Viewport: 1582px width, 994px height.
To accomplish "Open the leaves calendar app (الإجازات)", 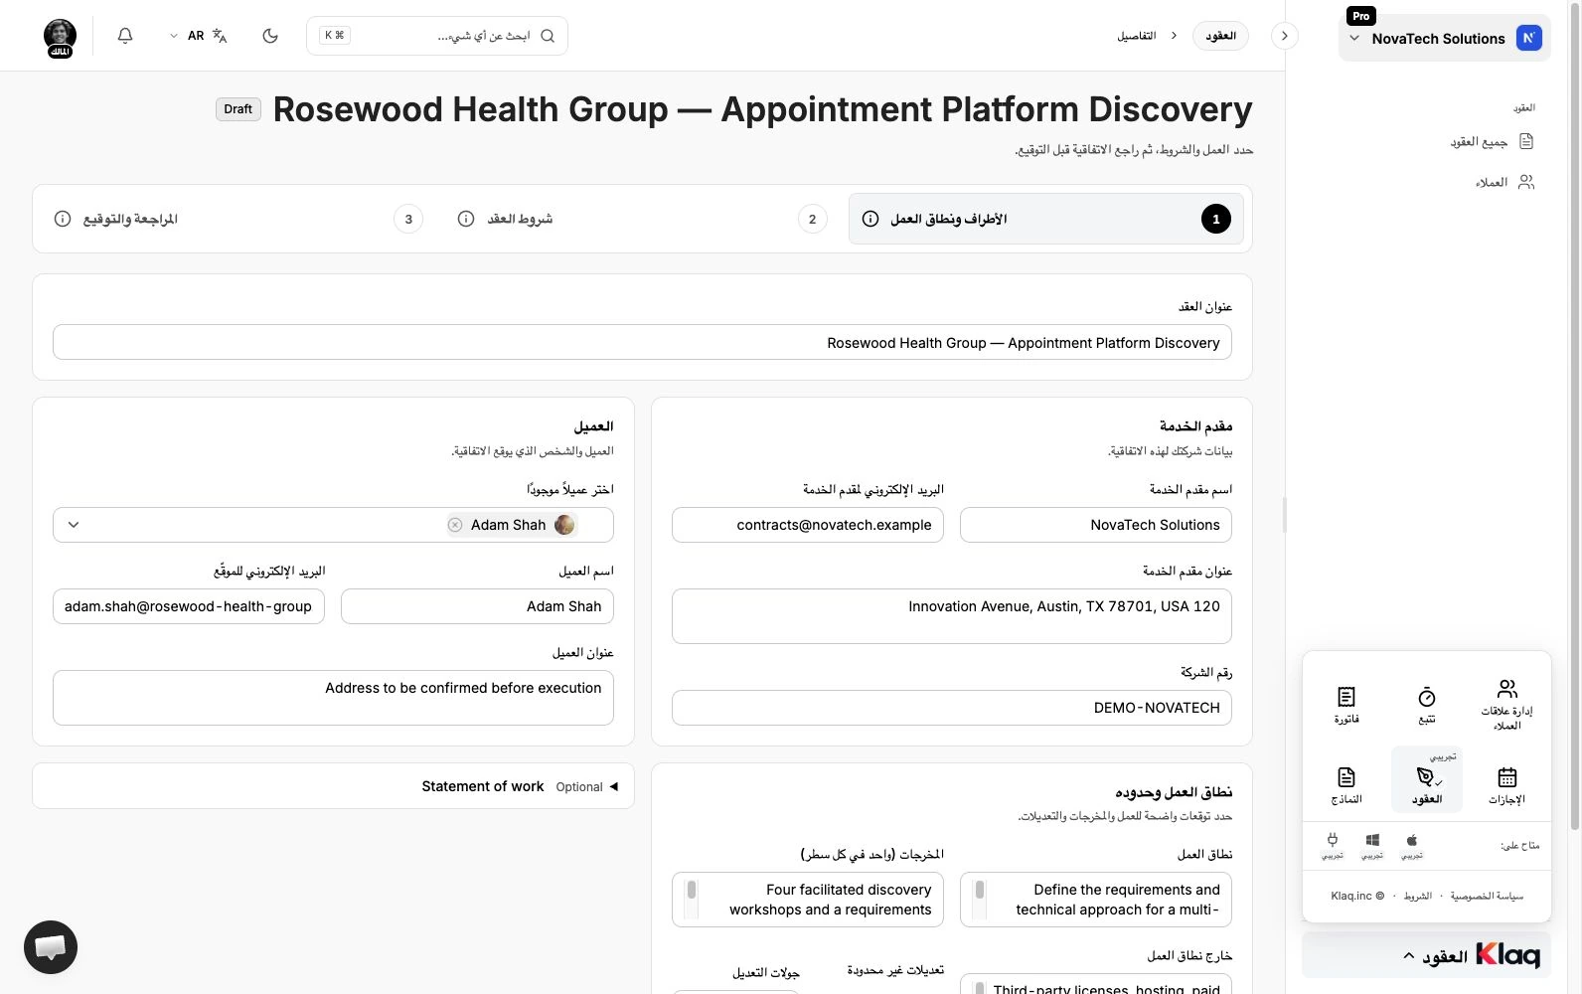I will (x=1506, y=784).
